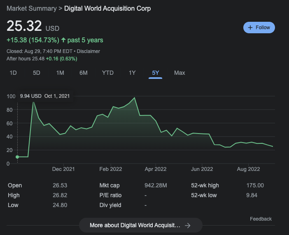Switch to YTD chart view
This screenshot has height=235, width=289.
108,73
